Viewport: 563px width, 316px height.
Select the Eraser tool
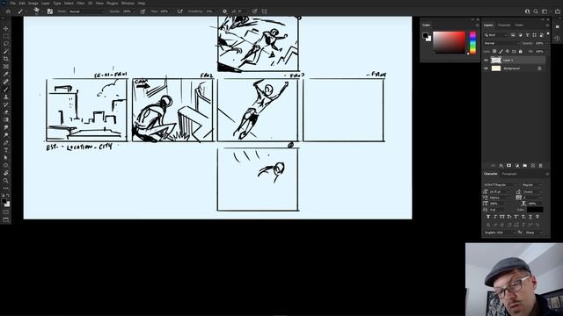point(6,112)
